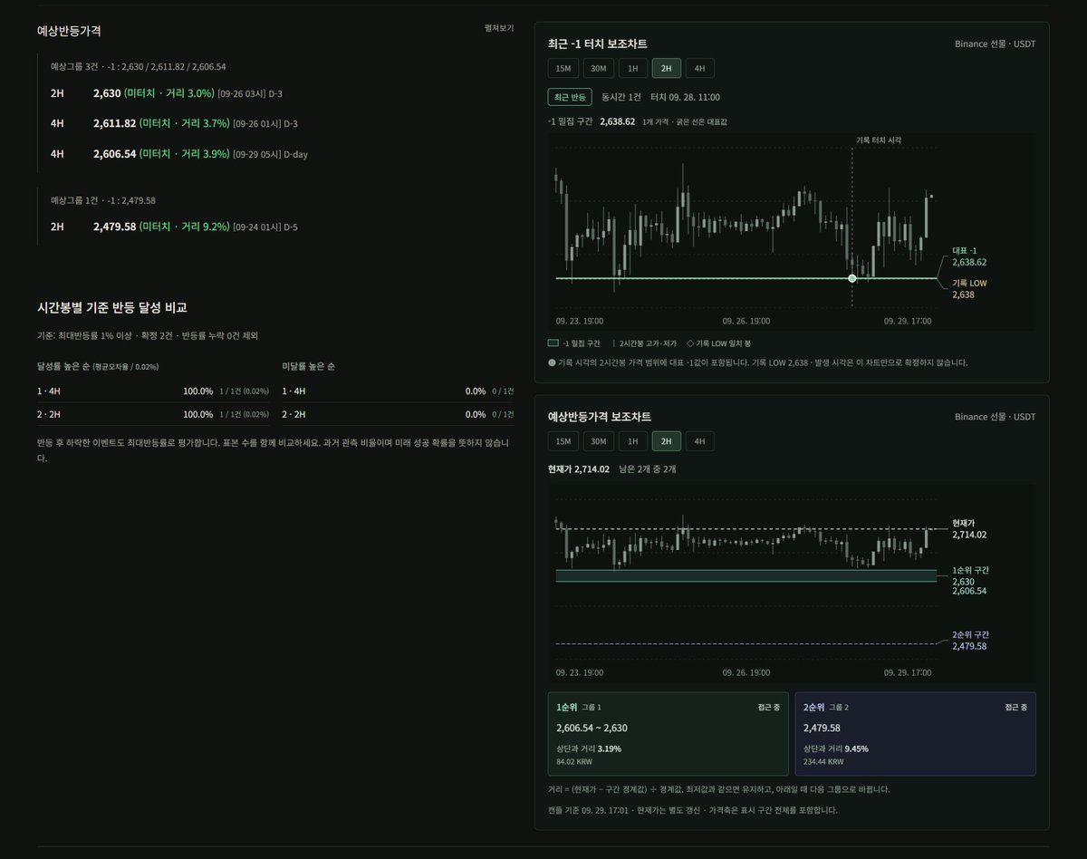Open the 1순위 그룹 1 card
The height and width of the screenshot is (859, 1087).
click(x=669, y=734)
